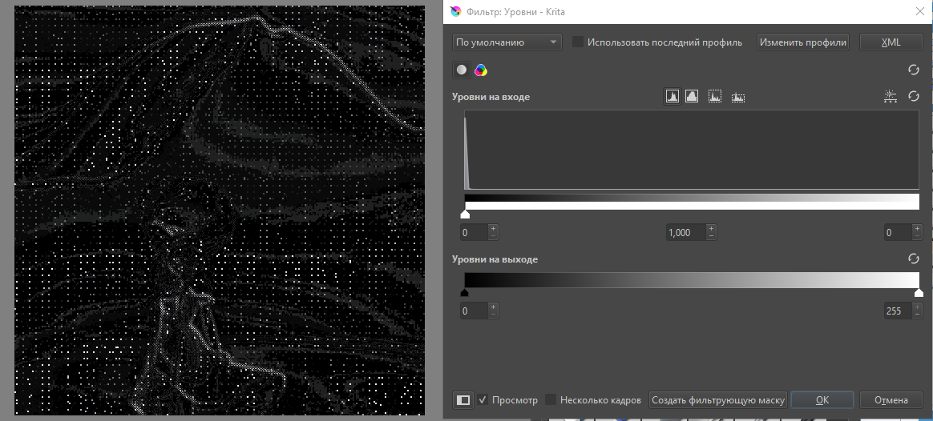Click scale histogram to fit icon
The height and width of the screenshot is (421, 933).
[x=715, y=96]
